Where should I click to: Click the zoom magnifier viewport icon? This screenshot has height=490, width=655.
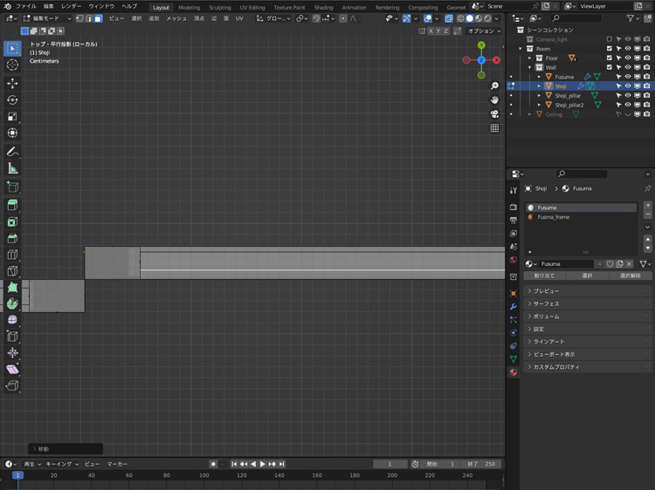click(x=494, y=86)
